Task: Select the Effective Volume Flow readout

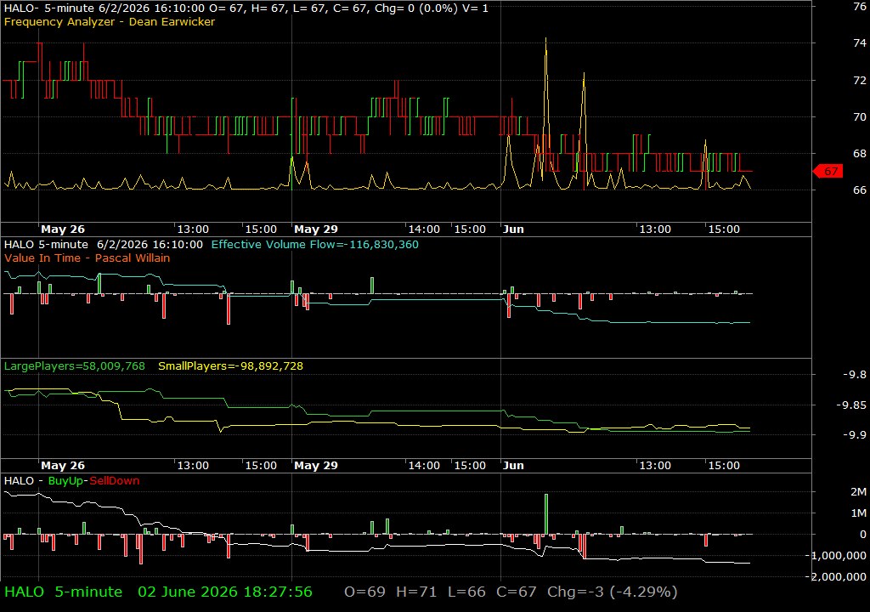Action: click(314, 244)
